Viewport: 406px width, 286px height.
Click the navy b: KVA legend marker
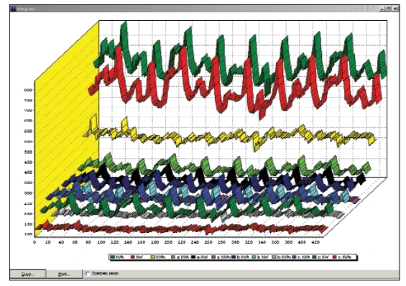[234, 257]
